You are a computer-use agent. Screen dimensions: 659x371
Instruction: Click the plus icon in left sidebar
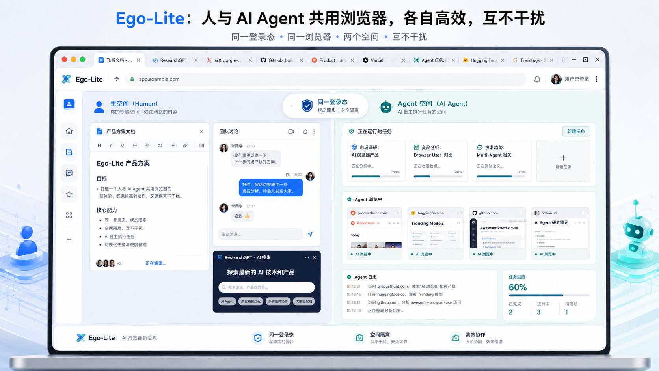point(69,240)
